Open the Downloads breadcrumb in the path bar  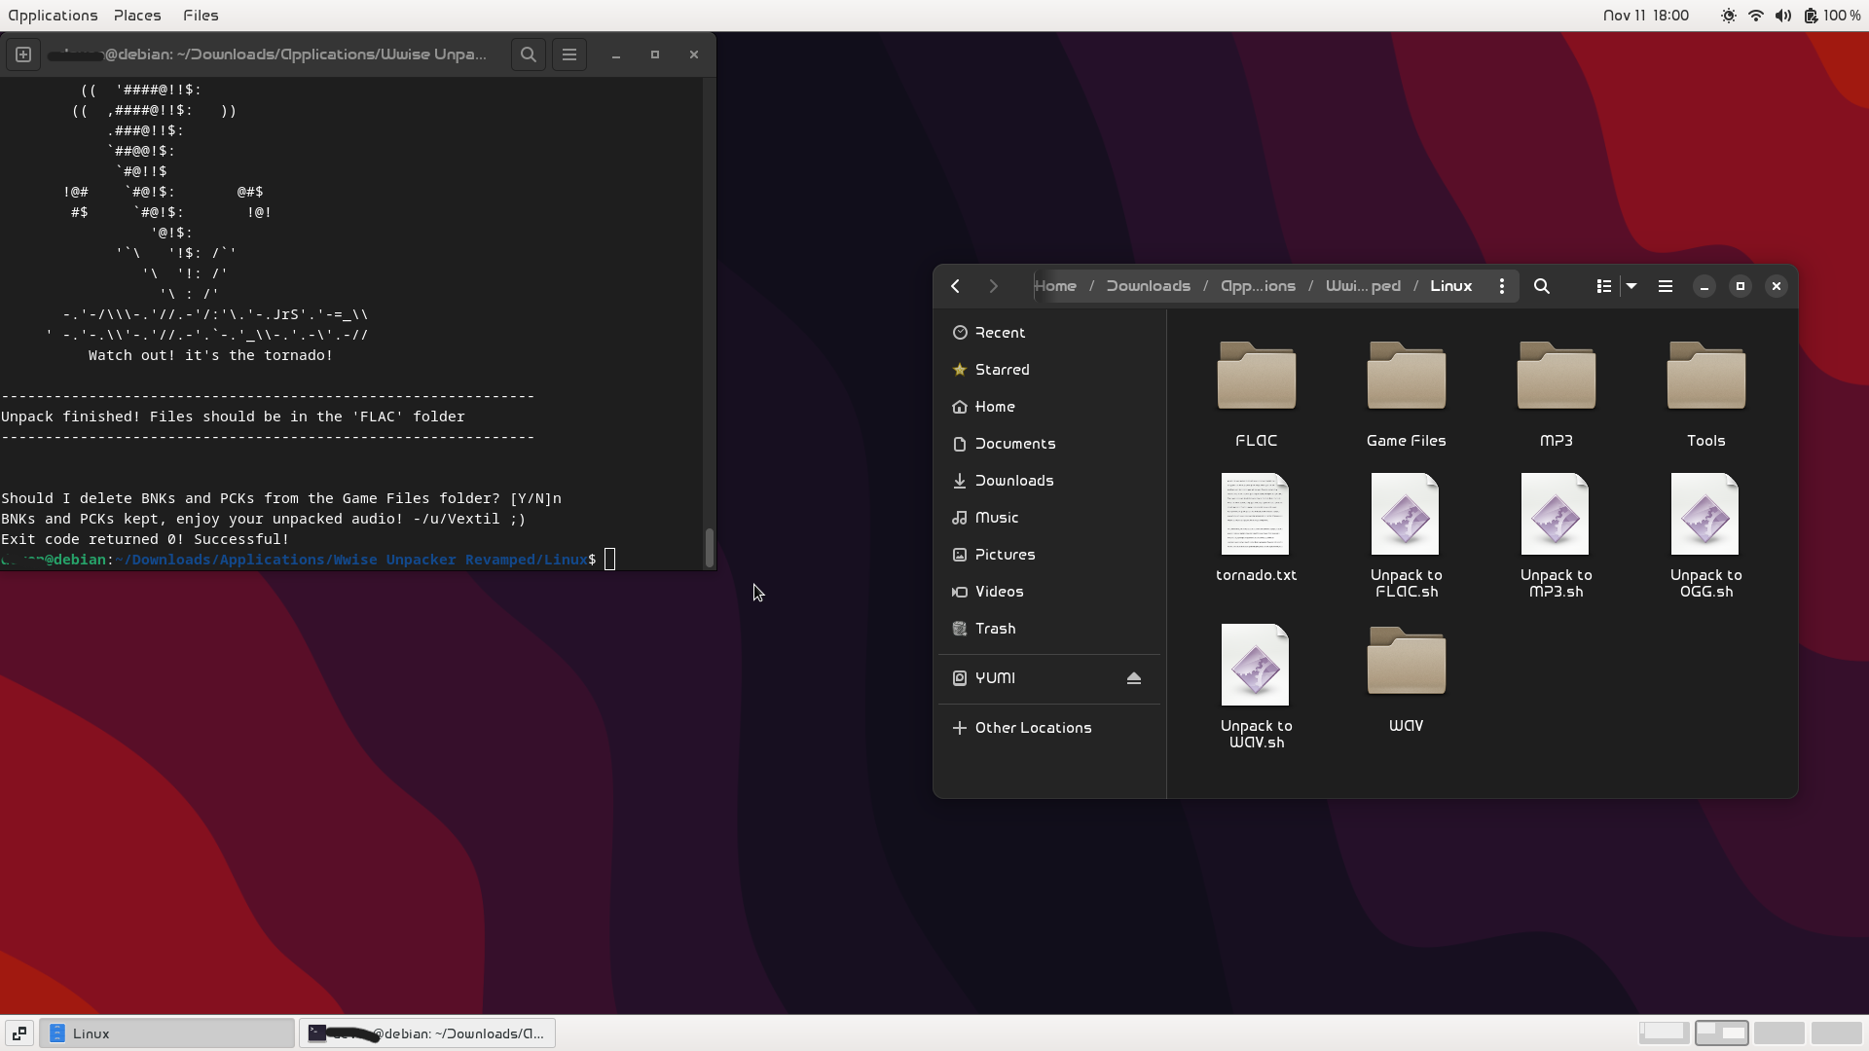pyautogui.click(x=1147, y=285)
